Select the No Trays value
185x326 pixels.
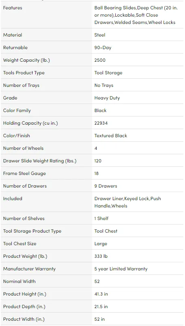104,85
